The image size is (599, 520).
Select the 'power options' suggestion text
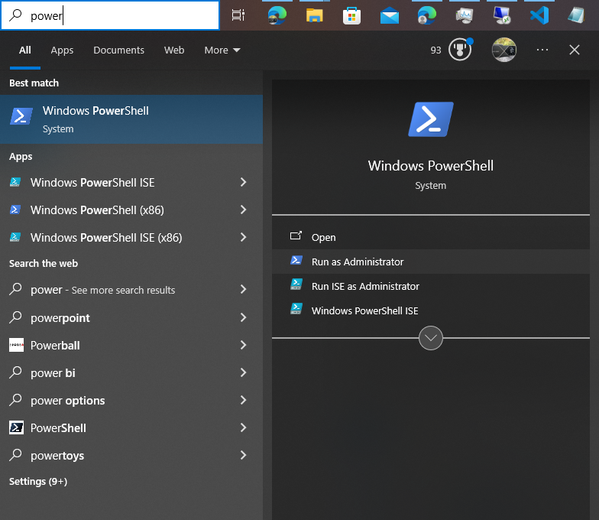click(x=67, y=401)
